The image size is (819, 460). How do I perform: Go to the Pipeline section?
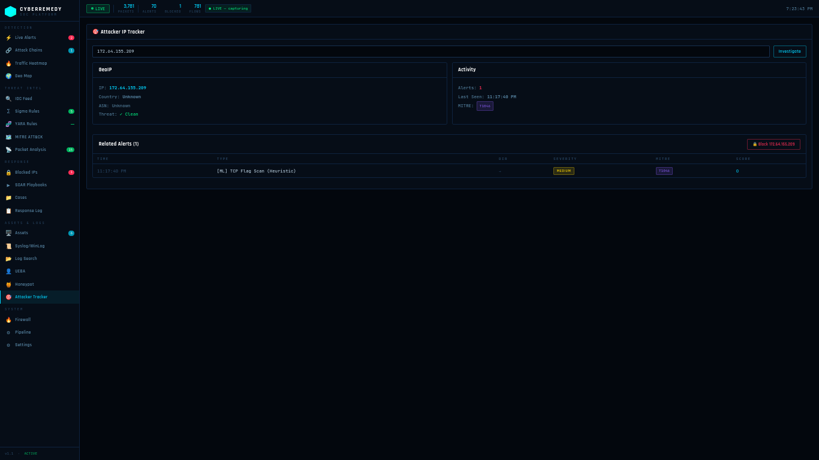tap(40, 332)
